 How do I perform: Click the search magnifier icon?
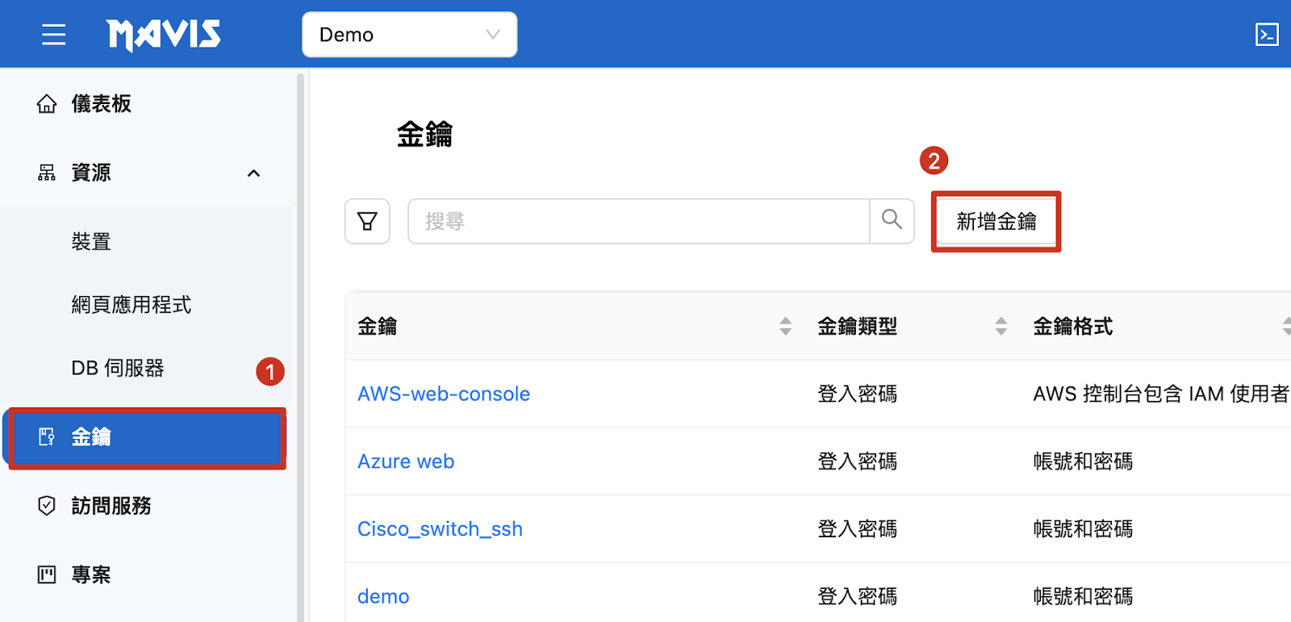click(892, 220)
